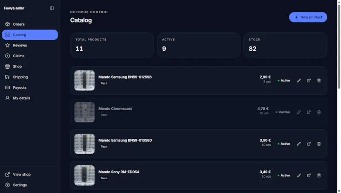Edit Mando Samsung BN59-01259B pencil icon
The image size is (341, 193).
[x=299, y=81]
